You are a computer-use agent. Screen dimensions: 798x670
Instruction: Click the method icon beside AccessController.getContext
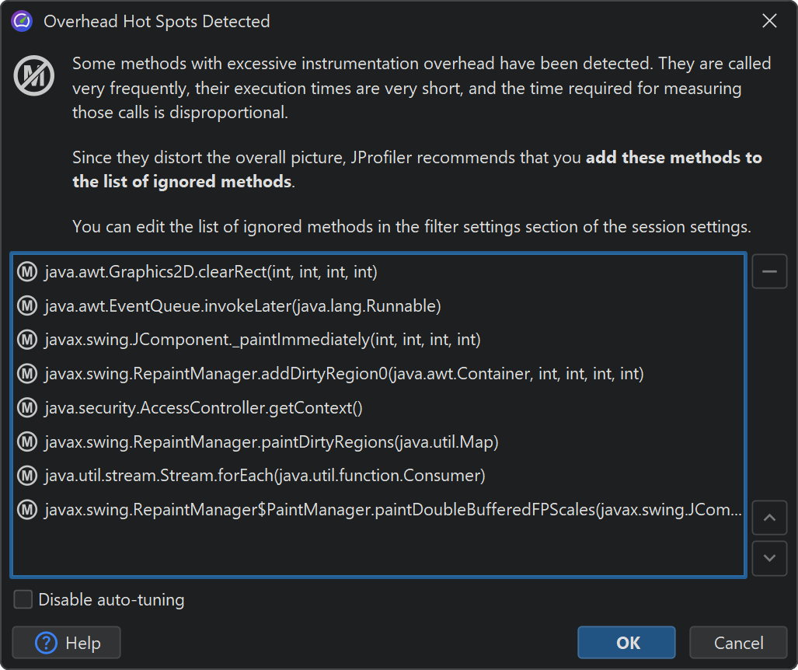[x=27, y=407]
